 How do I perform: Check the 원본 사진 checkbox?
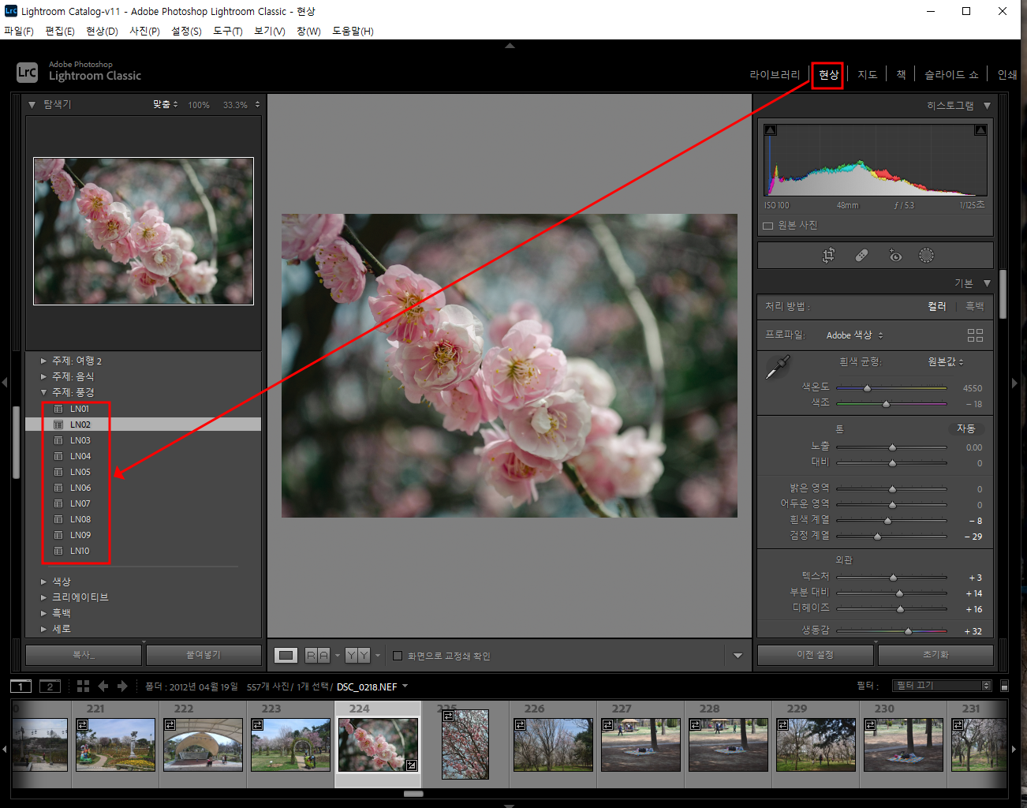[x=767, y=226]
